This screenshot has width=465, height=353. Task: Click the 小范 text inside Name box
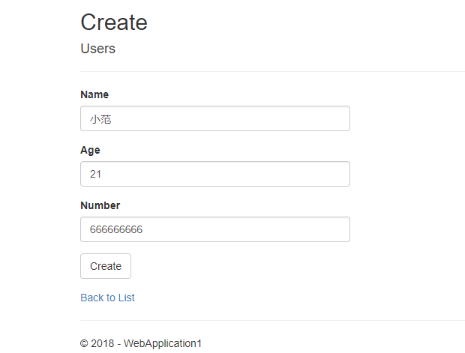pyautogui.click(x=100, y=118)
